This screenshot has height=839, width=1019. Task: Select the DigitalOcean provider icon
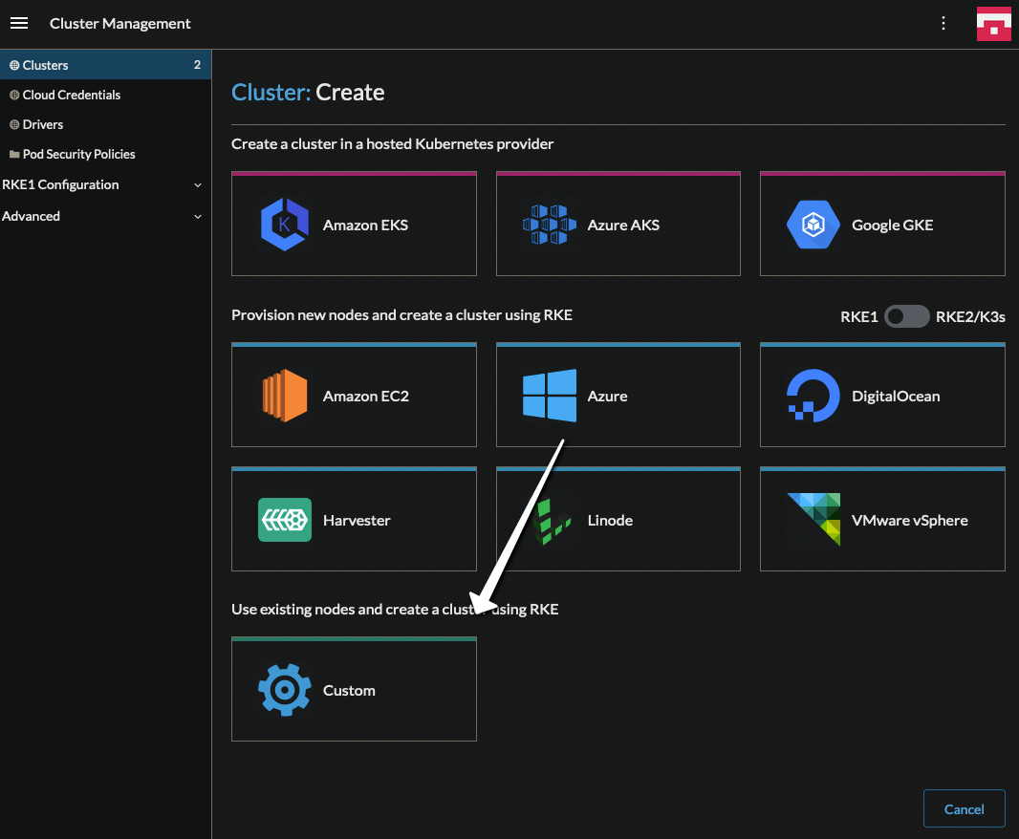click(812, 395)
